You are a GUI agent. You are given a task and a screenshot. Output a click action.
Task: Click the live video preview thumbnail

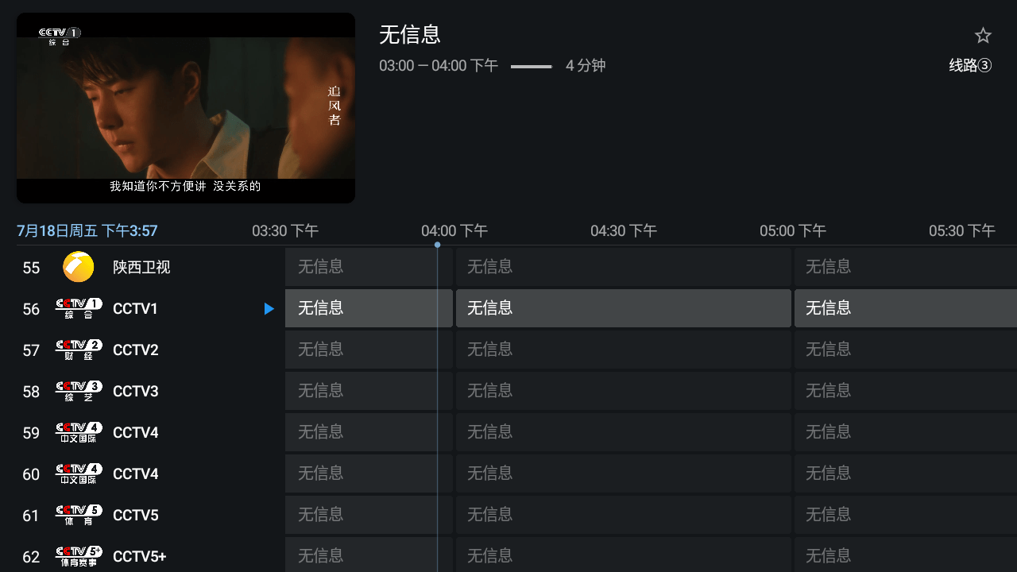point(185,108)
